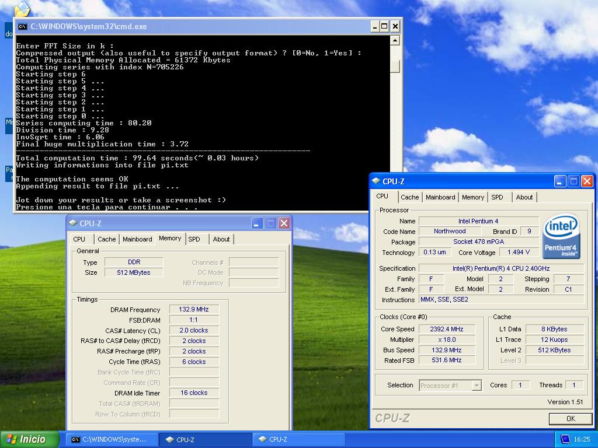Screen dimensions: 598x448
Task: Click the cmd.exe title bar icon
Action: click(23, 26)
